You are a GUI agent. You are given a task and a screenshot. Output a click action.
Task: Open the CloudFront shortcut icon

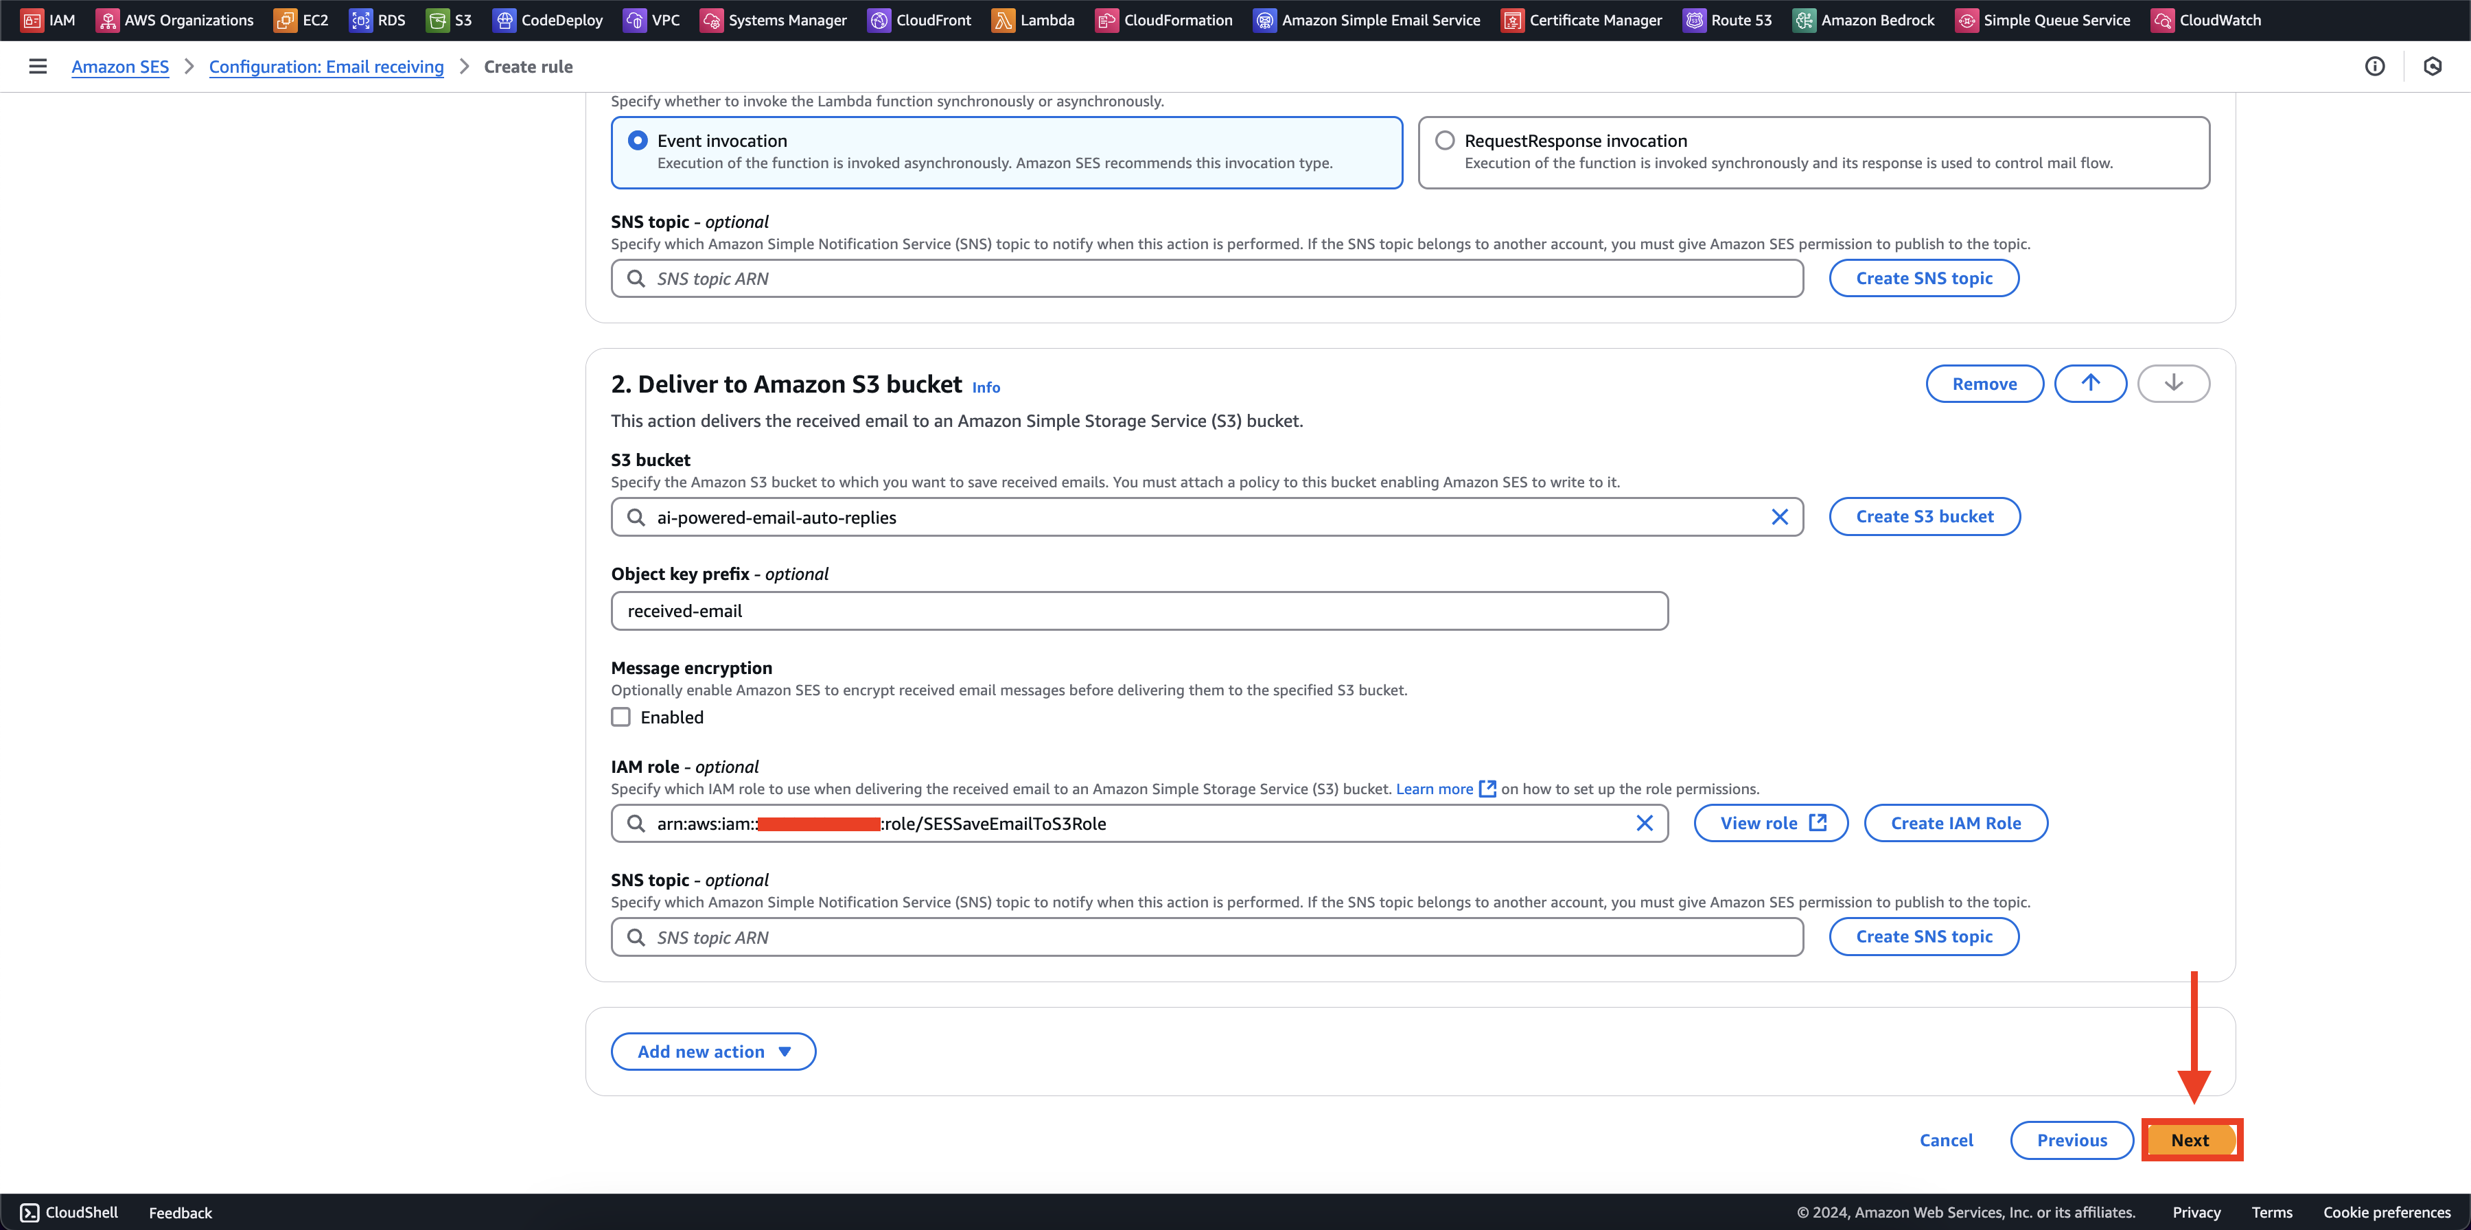click(880, 20)
